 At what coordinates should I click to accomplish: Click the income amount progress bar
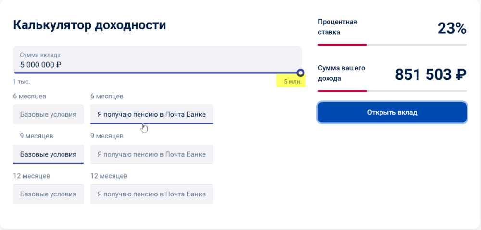click(392, 91)
